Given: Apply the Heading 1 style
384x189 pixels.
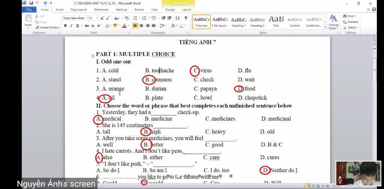Looking at the screenshot, I should [238, 22].
